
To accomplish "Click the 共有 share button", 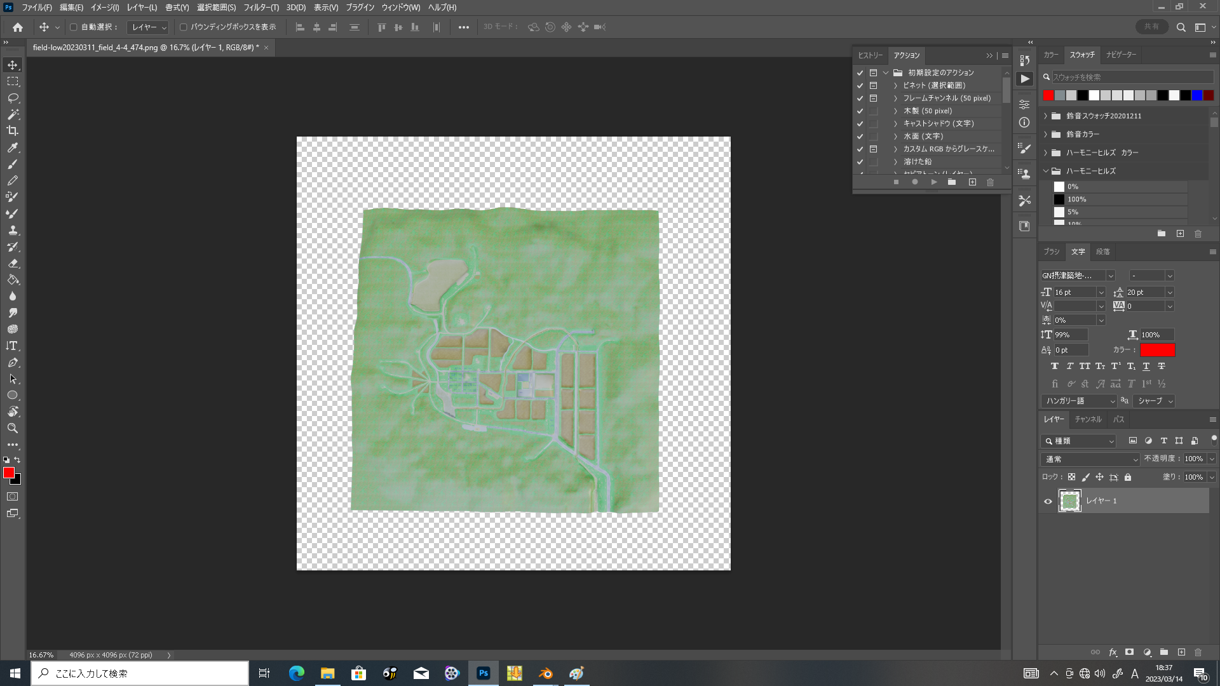I will pyautogui.click(x=1151, y=27).
